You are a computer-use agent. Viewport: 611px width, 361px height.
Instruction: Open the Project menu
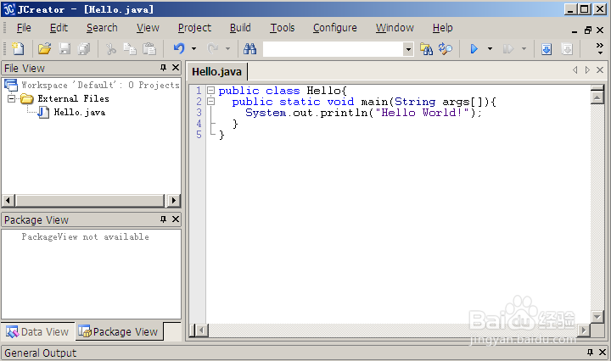coord(194,28)
